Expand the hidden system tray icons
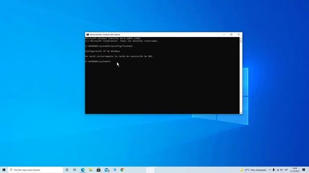 (270, 170)
